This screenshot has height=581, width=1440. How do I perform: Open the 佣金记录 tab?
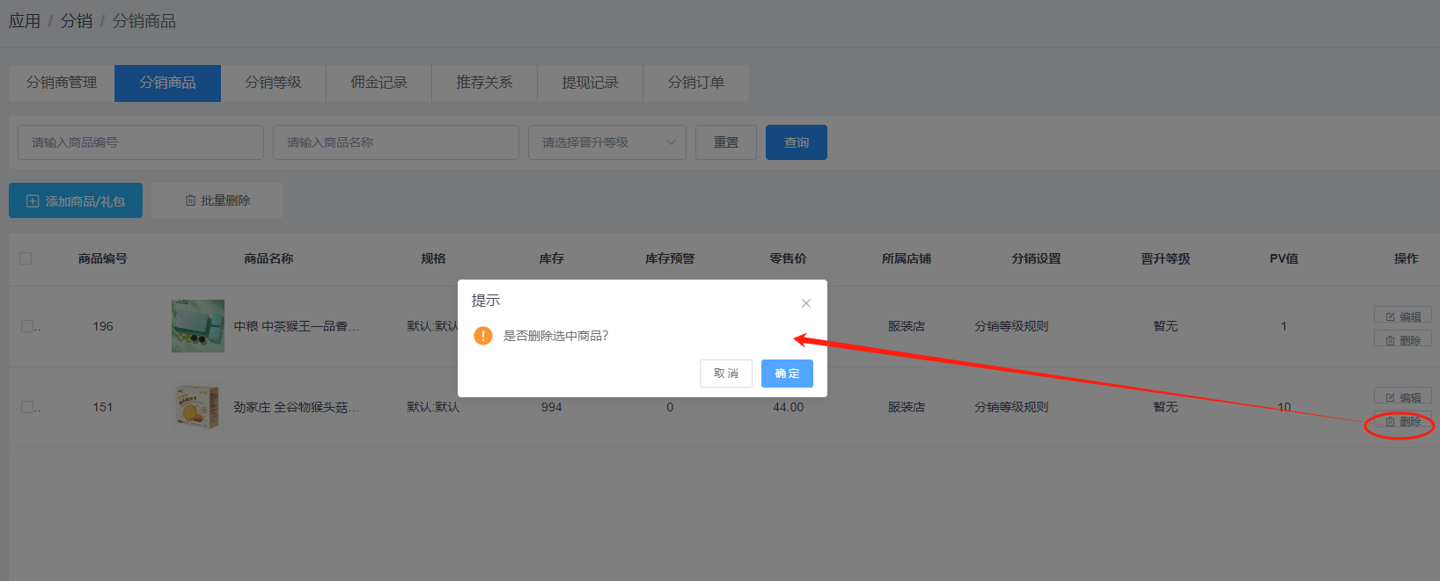pyautogui.click(x=378, y=83)
